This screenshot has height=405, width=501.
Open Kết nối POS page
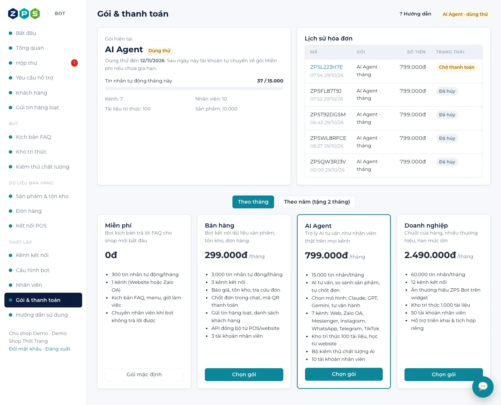(x=43, y=226)
